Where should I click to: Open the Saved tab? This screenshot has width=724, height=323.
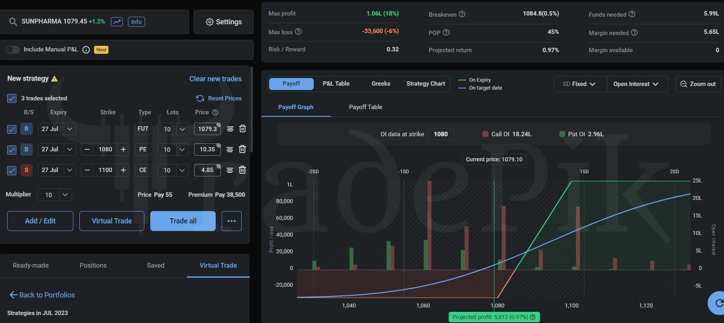tap(155, 266)
